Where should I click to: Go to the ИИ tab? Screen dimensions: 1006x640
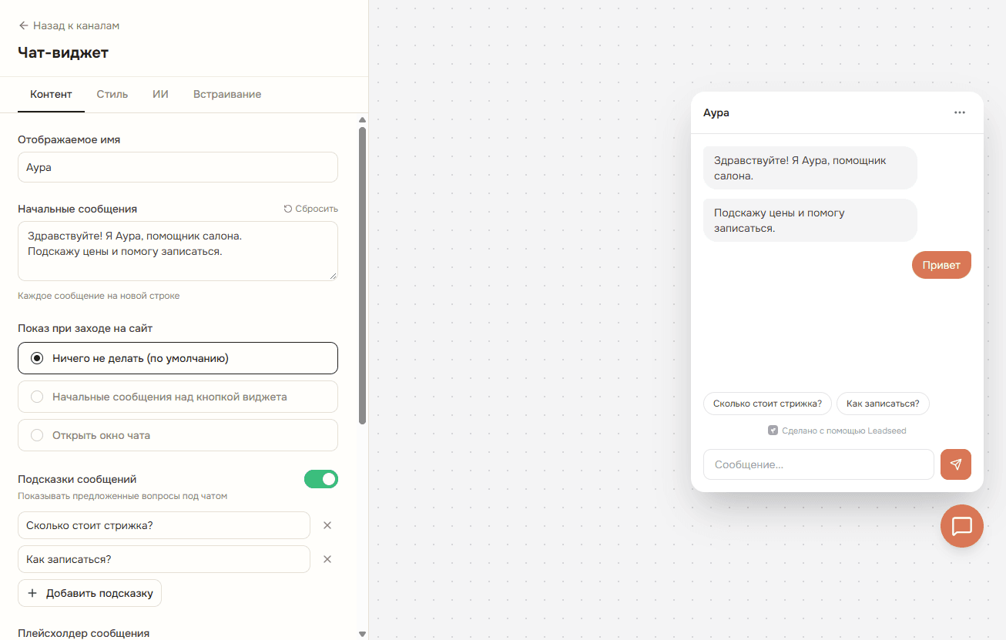point(160,95)
